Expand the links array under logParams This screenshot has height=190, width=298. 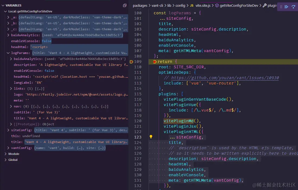pyautogui.click(x=11, y=88)
